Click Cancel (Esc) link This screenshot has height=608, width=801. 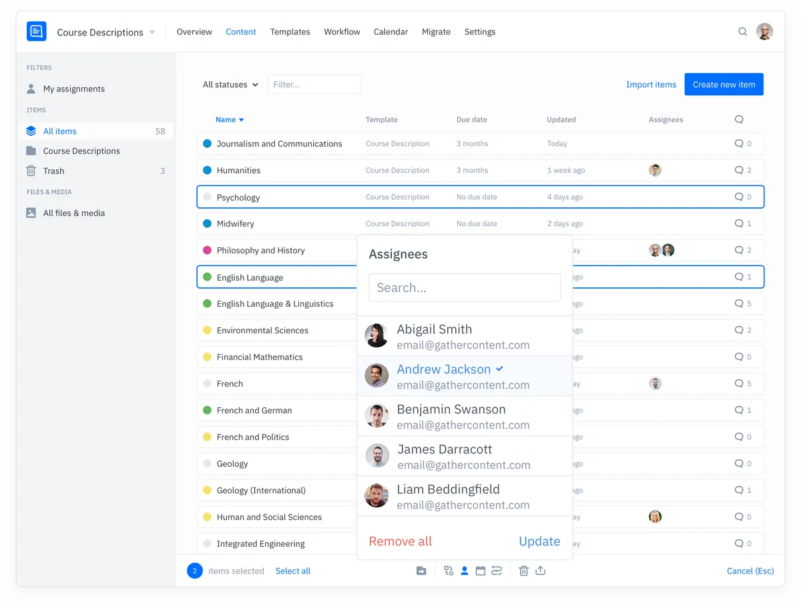750,571
